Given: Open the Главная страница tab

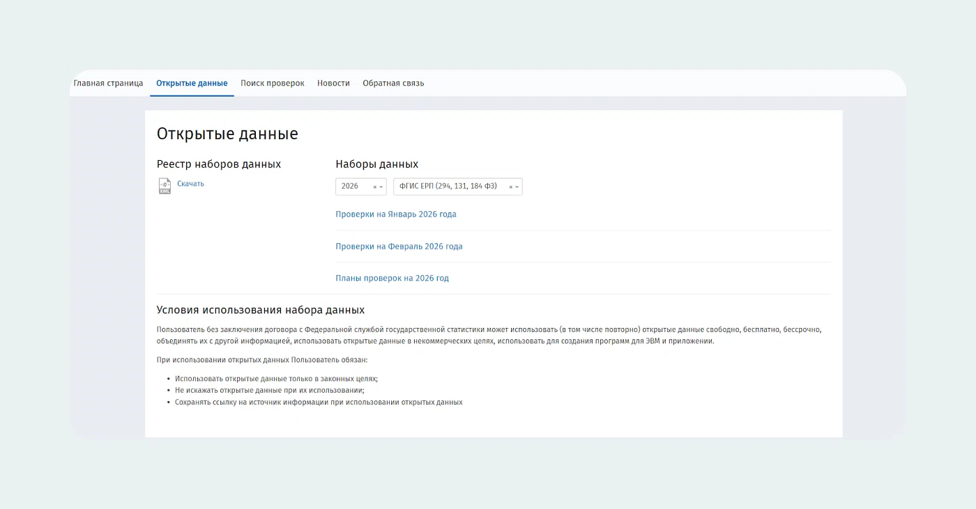Looking at the screenshot, I should (108, 83).
